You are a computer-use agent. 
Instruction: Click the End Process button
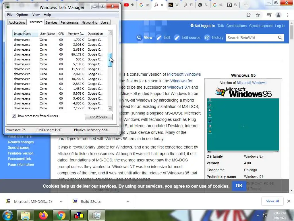click(98, 117)
